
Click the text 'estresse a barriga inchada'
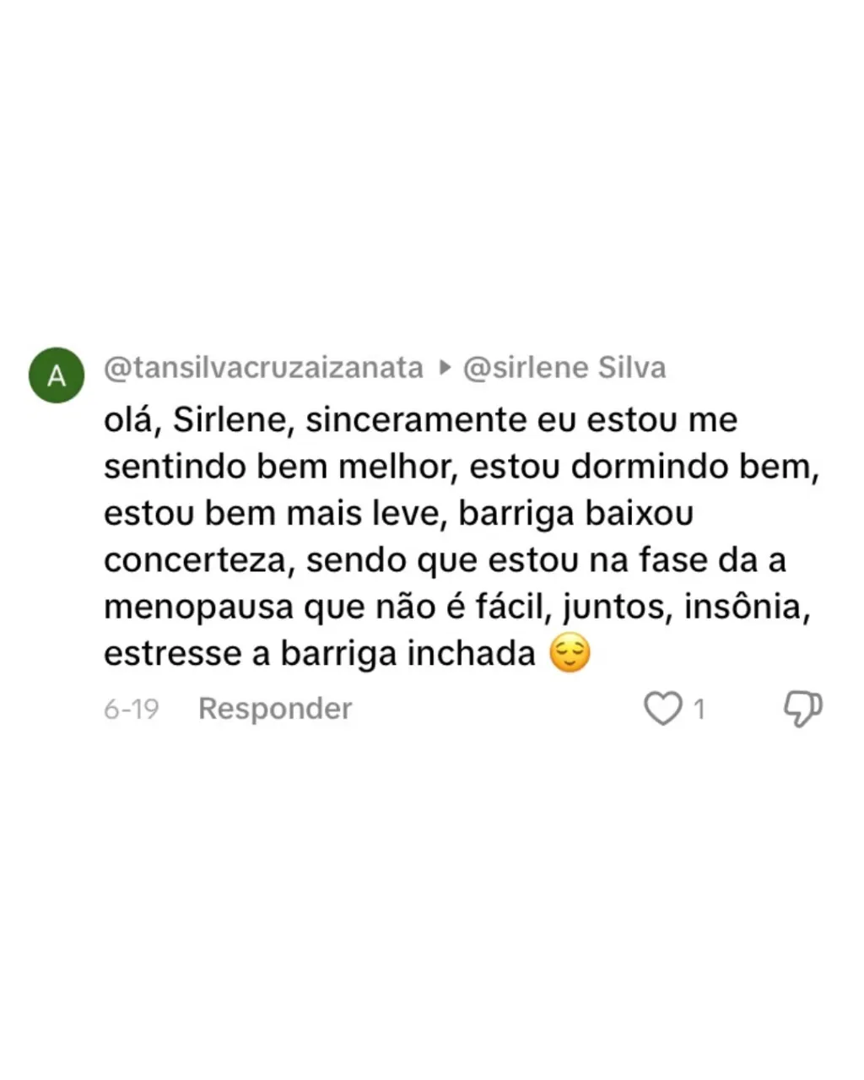click(x=320, y=654)
